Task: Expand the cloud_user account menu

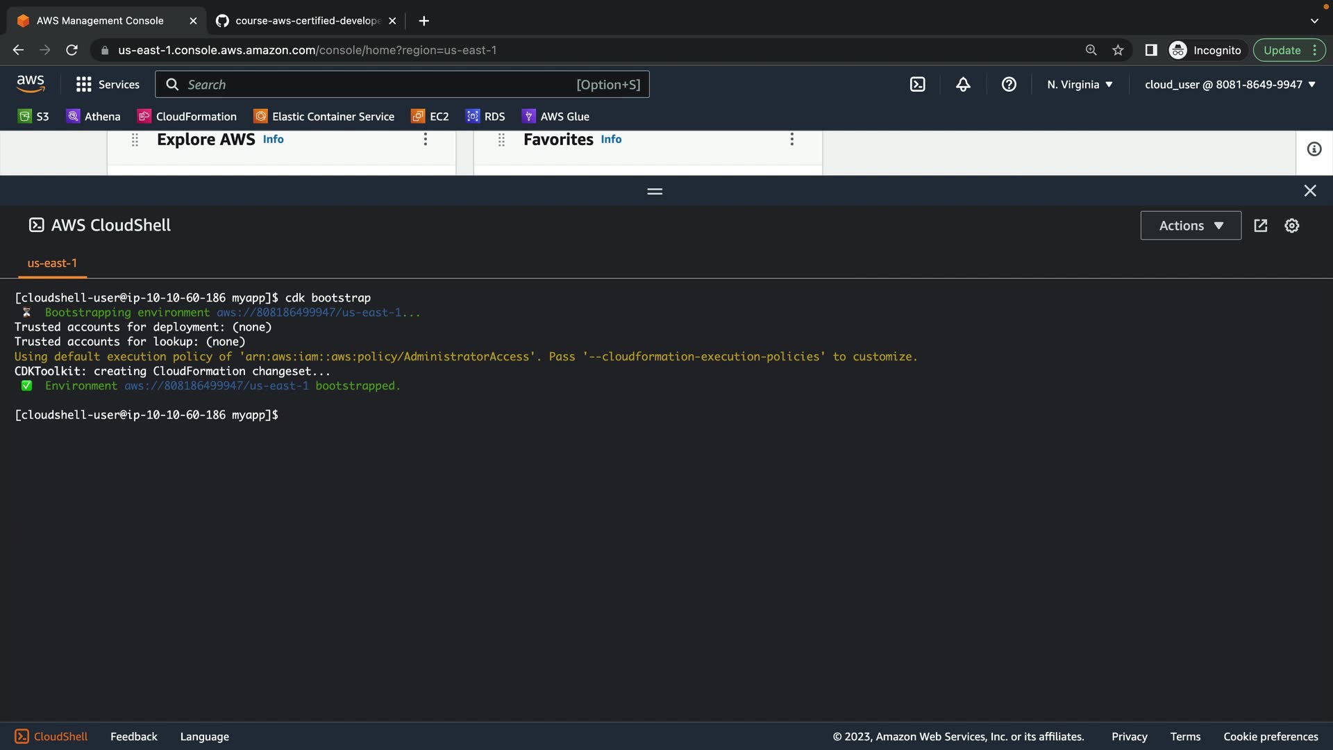Action: tap(1230, 85)
